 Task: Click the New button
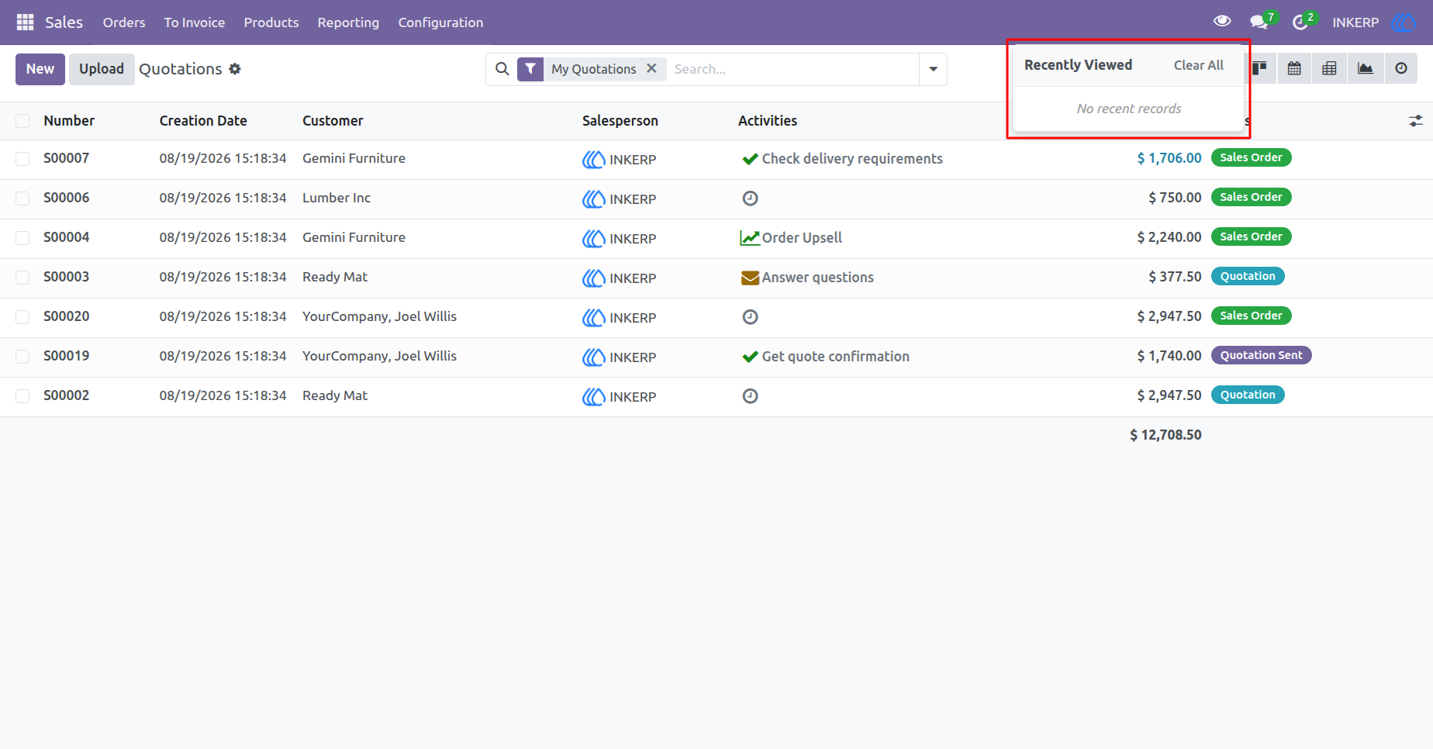(x=40, y=69)
